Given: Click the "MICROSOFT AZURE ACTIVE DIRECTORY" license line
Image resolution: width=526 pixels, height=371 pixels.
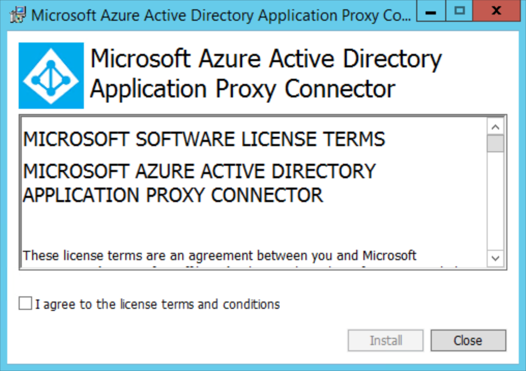Looking at the screenshot, I should pyautogui.click(x=199, y=171).
